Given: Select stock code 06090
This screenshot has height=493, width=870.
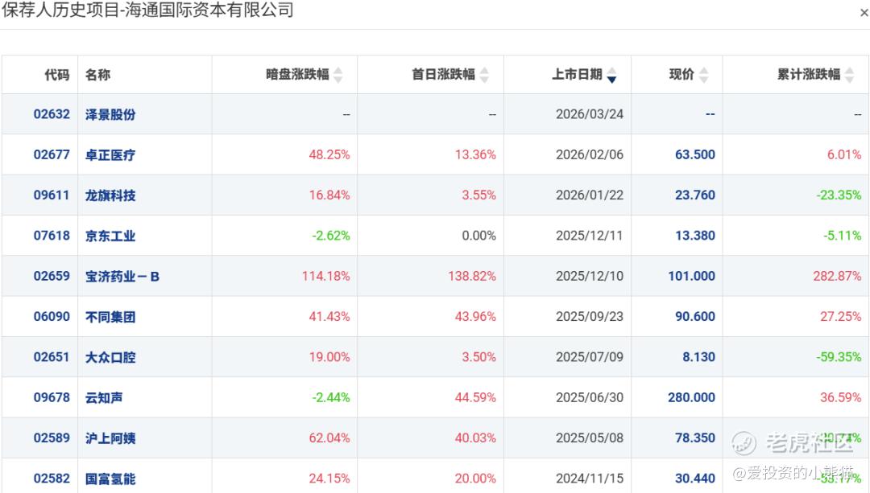Looking at the screenshot, I should (52, 316).
